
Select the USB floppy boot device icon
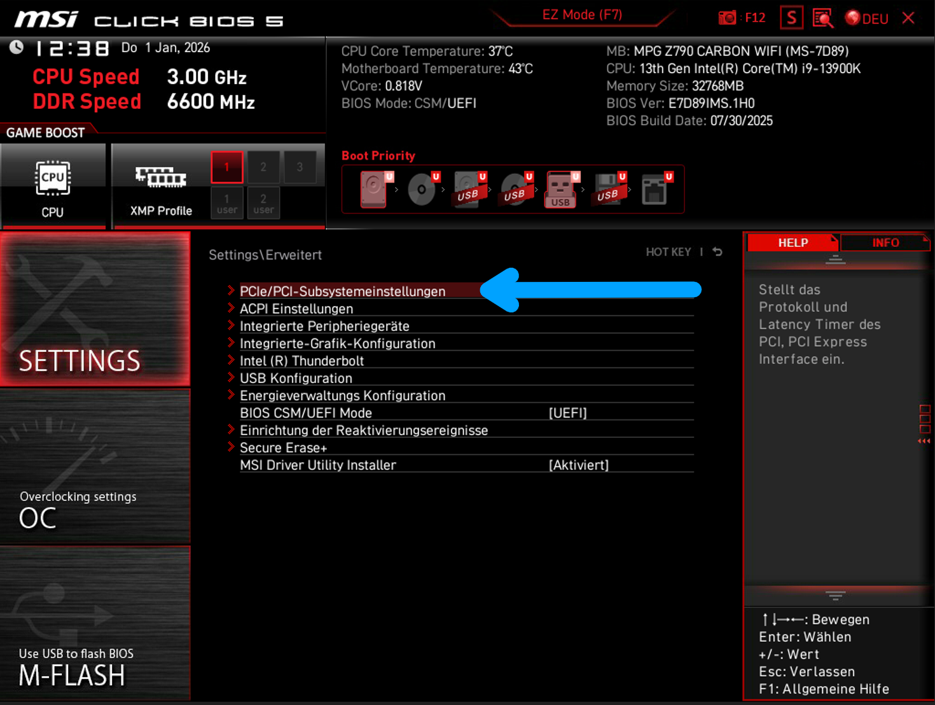tap(609, 189)
